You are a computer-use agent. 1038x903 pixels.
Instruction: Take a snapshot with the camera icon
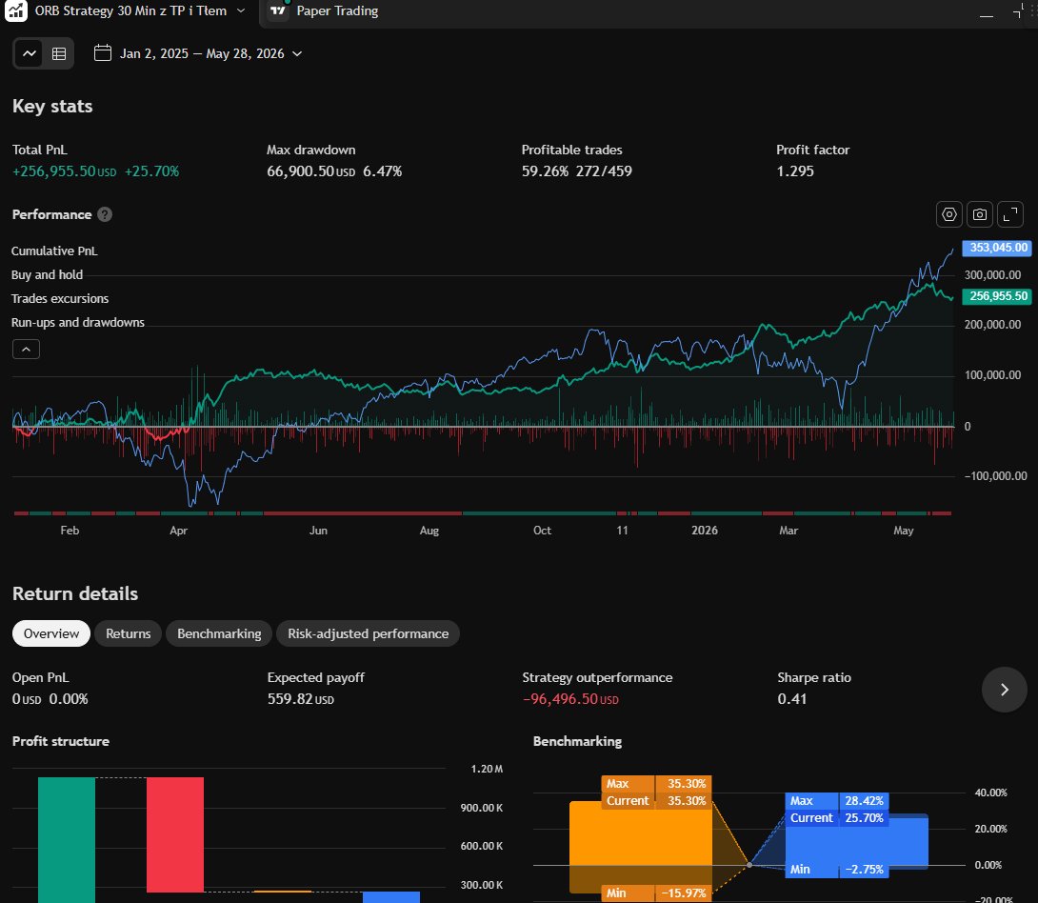(980, 214)
